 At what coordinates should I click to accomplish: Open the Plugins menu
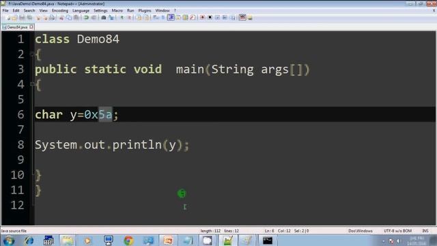point(145,10)
